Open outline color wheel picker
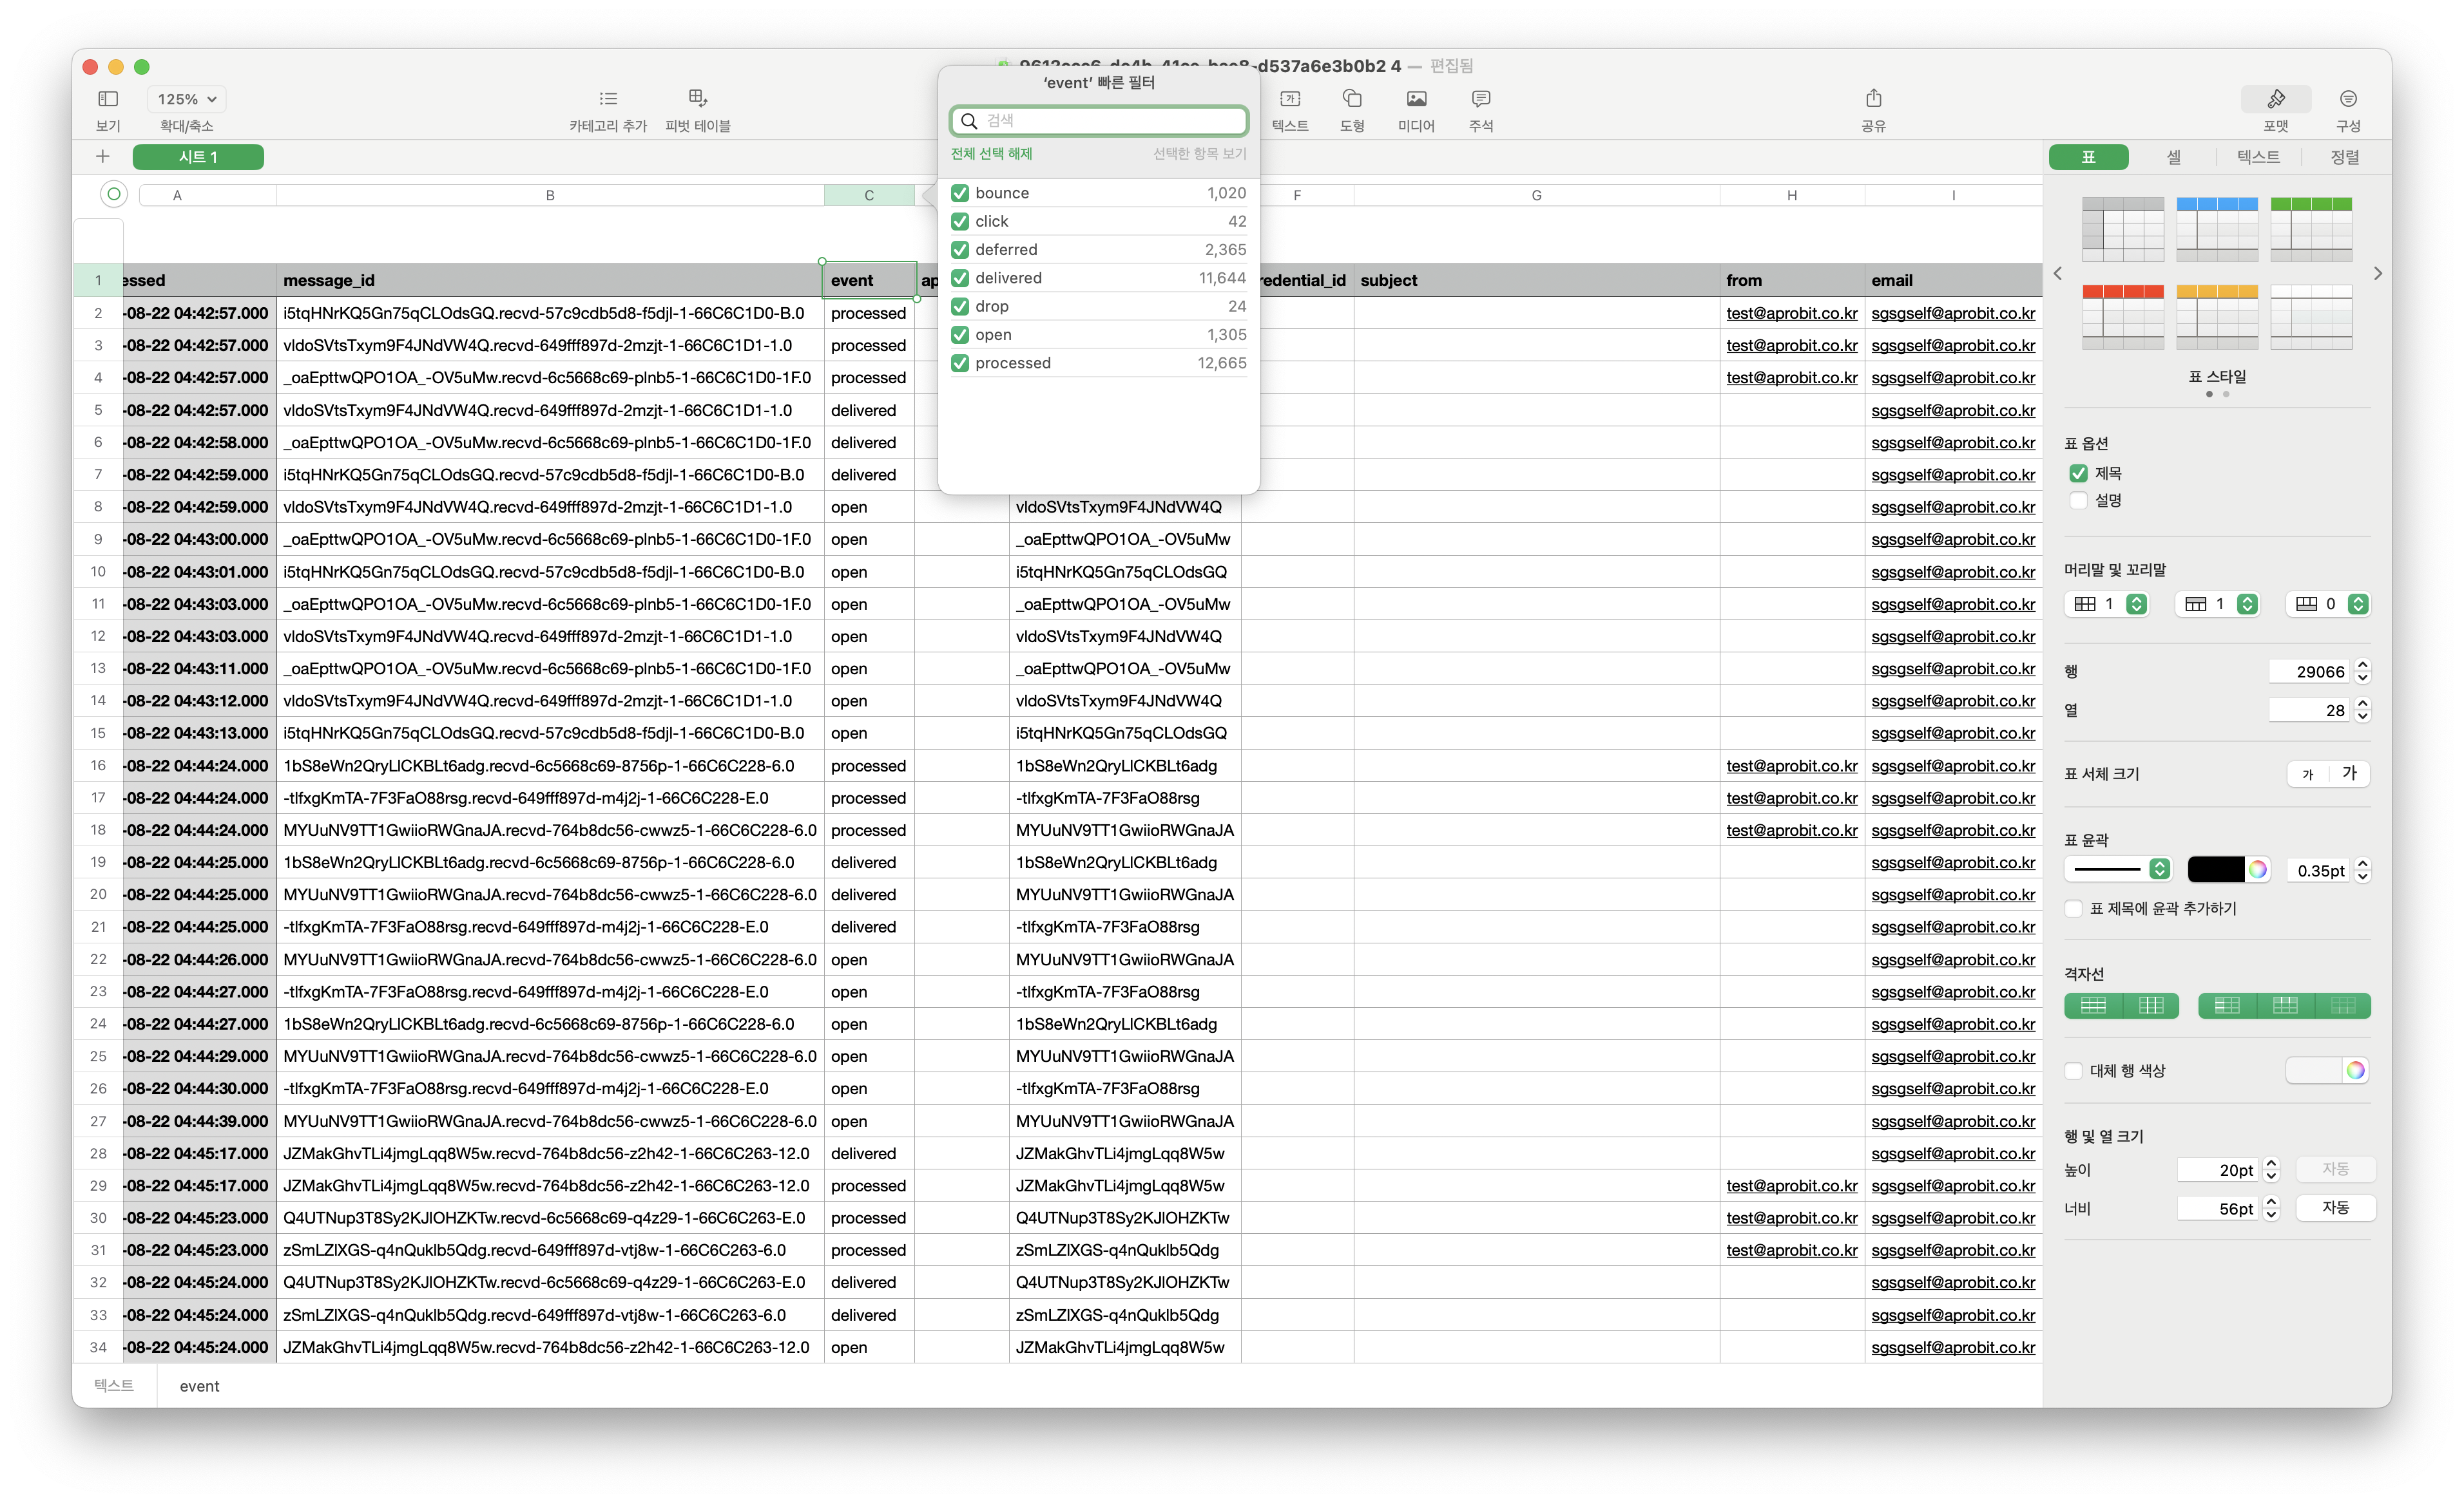Viewport: 2464px width, 1503px height. tap(2258, 871)
